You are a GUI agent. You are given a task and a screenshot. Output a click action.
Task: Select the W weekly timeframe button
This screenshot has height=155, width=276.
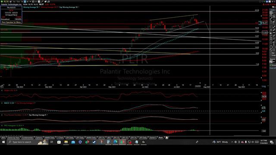[x=28, y=2]
